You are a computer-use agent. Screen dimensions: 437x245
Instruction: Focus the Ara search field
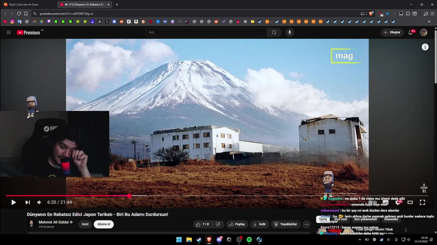206,32
